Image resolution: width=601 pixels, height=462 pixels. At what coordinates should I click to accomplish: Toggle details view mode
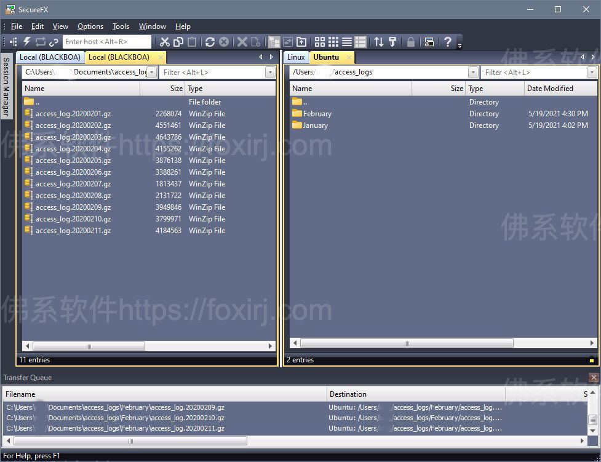(360, 42)
